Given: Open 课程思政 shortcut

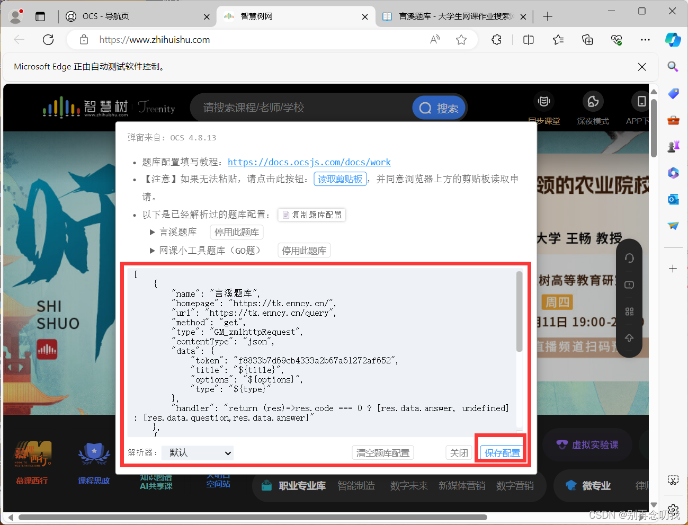Looking at the screenshot, I should coord(94,462).
